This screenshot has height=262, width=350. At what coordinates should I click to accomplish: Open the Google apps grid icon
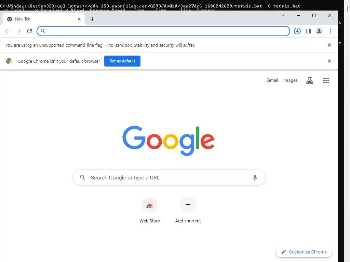pos(326,81)
